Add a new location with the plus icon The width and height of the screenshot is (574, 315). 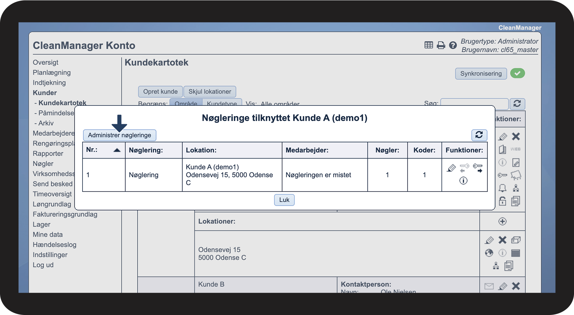pyautogui.click(x=502, y=221)
